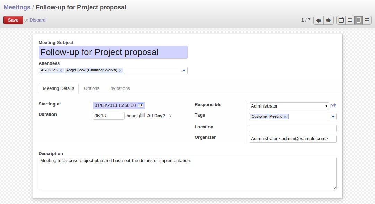This screenshot has height=204, width=375.
Task: Switch to list view
Action: (350, 20)
